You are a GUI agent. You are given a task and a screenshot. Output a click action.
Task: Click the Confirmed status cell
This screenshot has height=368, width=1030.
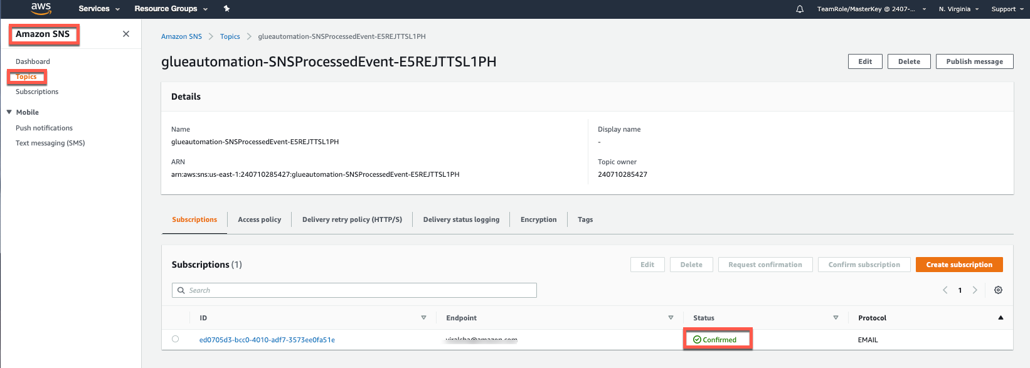(715, 340)
